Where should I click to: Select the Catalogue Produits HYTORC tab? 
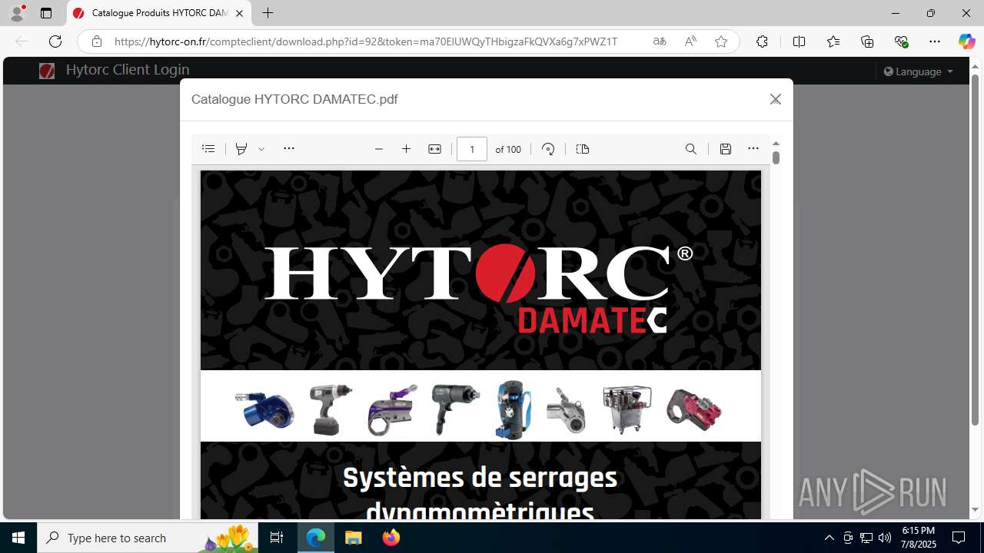click(159, 13)
